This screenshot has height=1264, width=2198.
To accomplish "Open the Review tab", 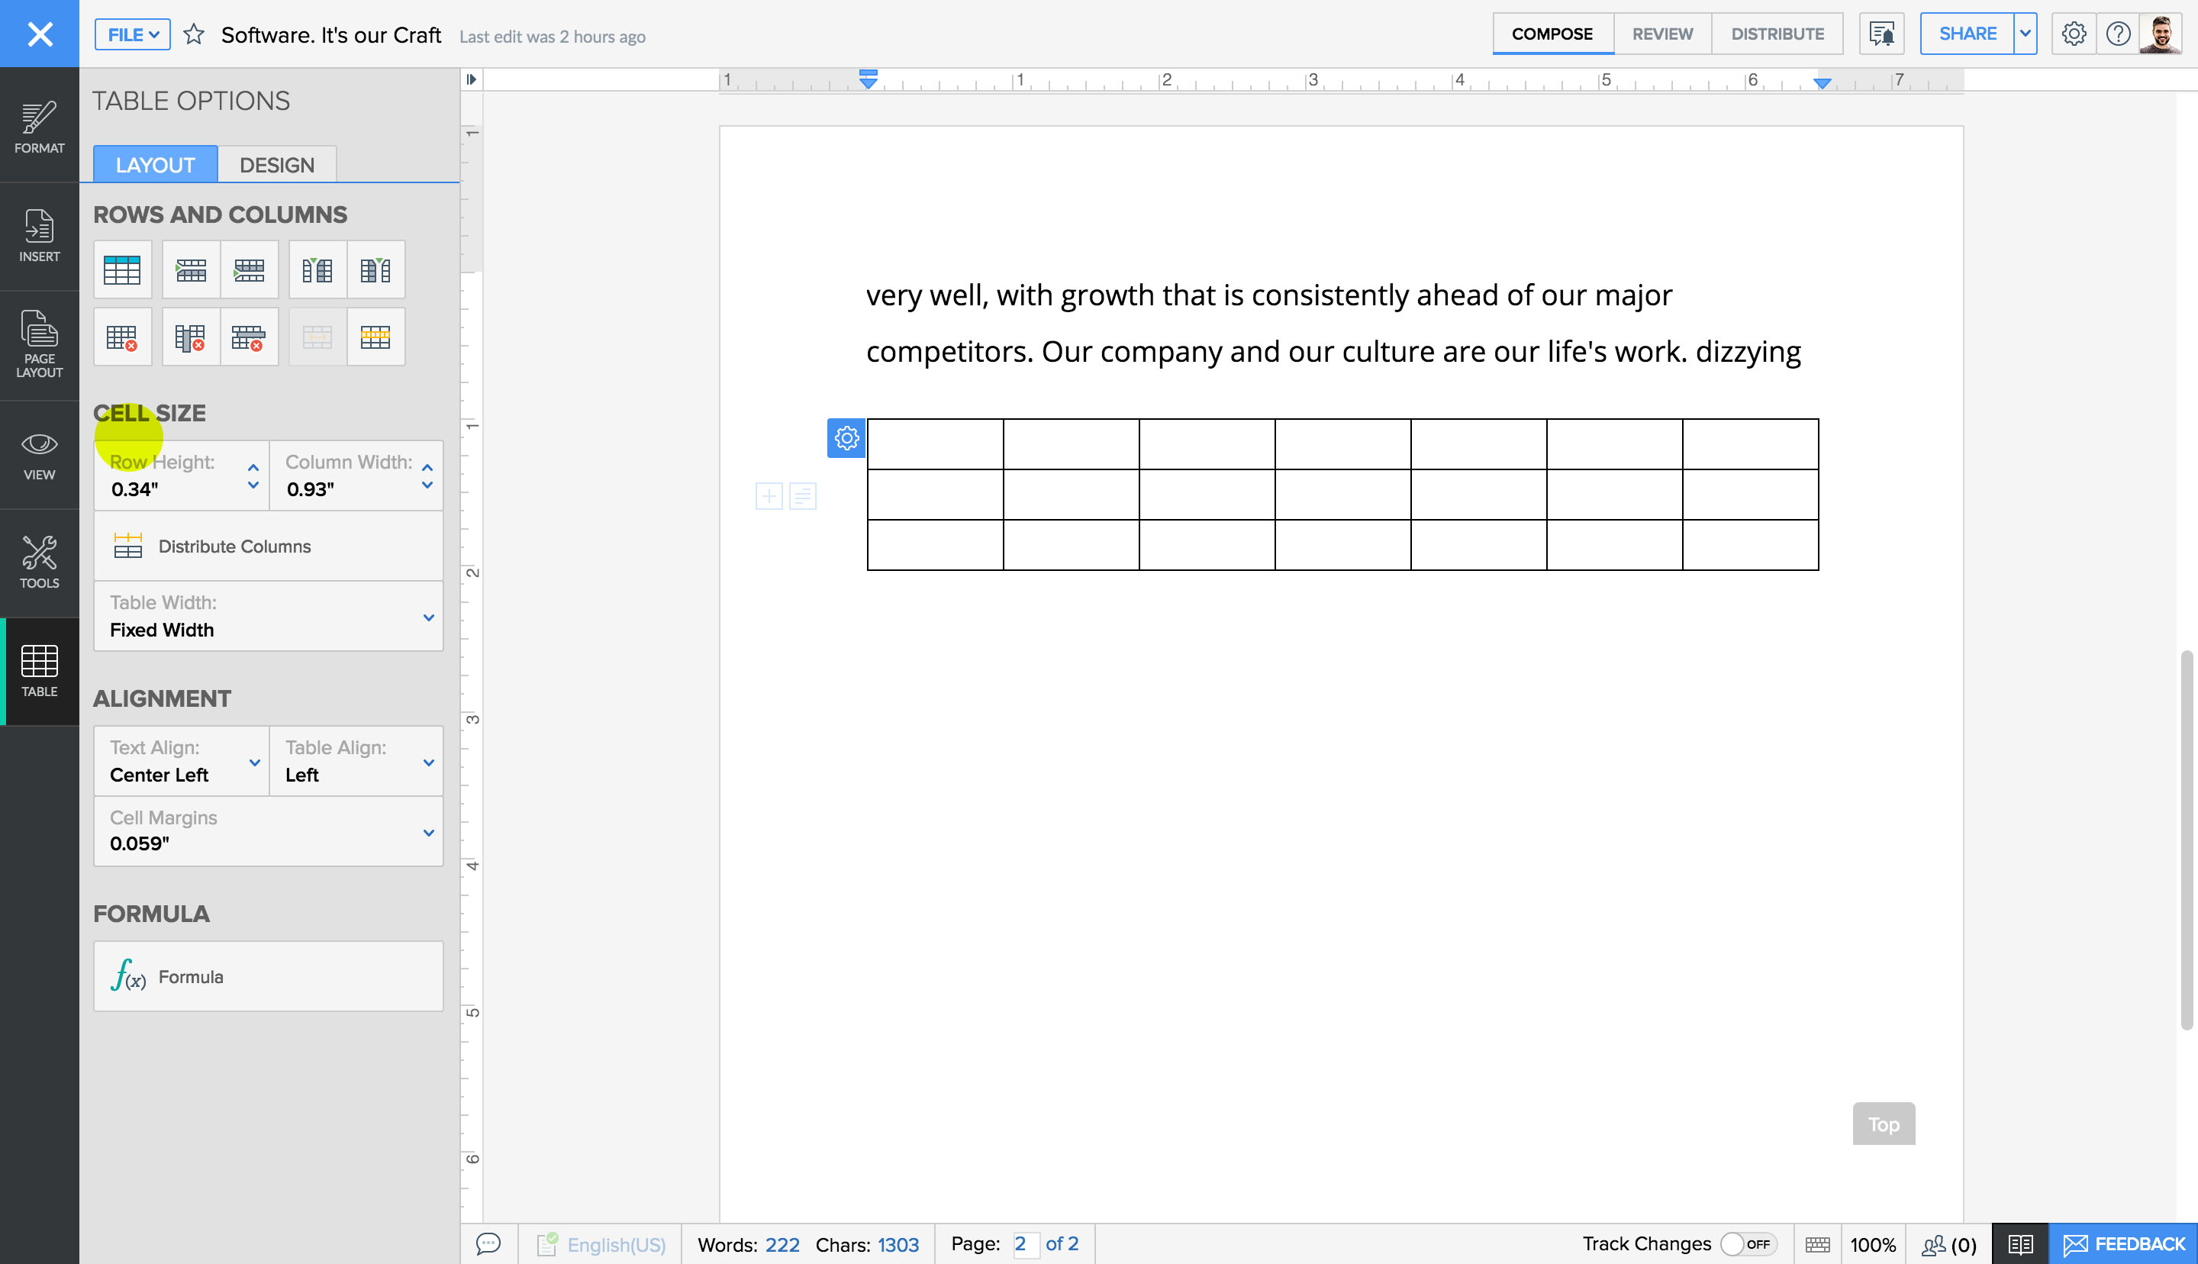I will [1661, 33].
